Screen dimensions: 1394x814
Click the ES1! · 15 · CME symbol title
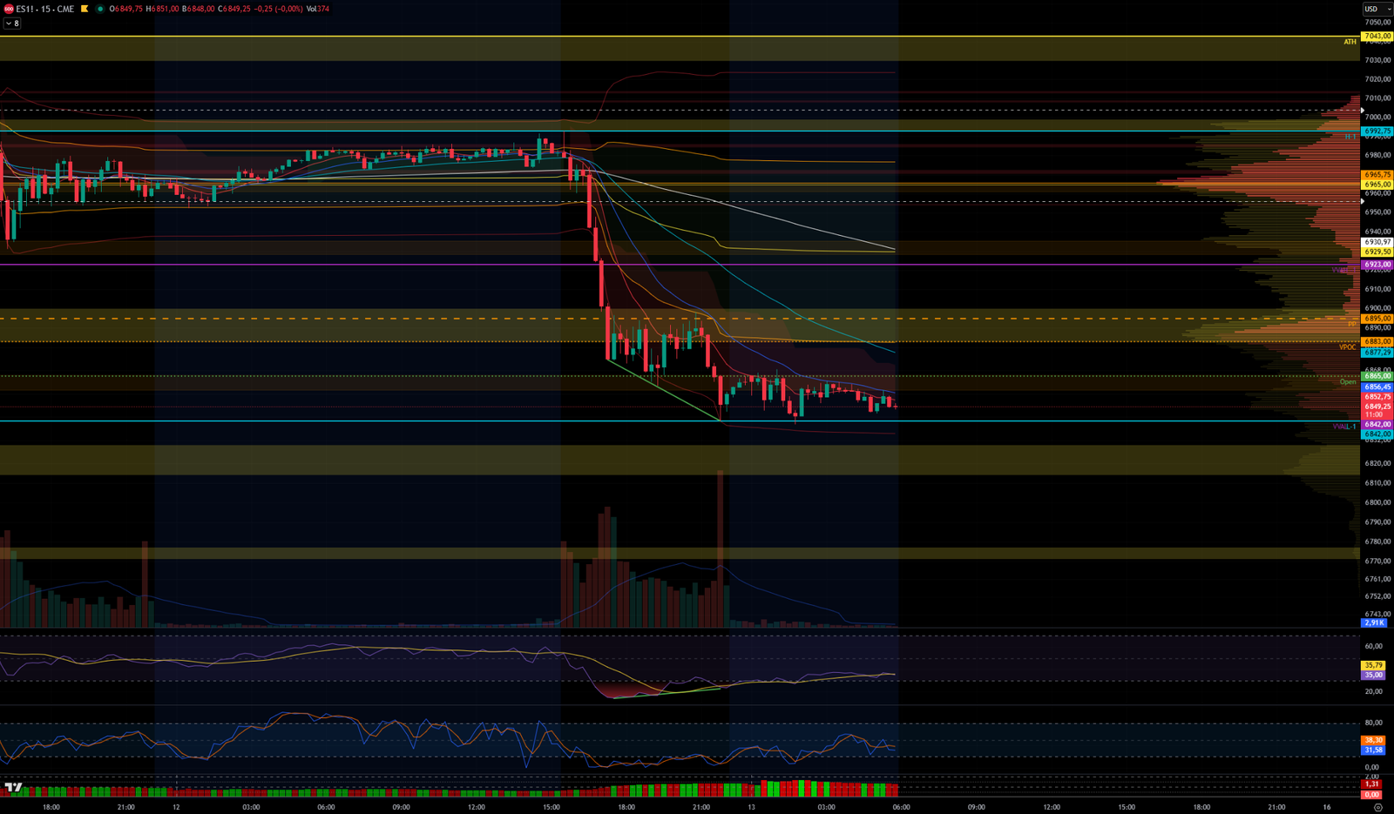pos(44,9)
